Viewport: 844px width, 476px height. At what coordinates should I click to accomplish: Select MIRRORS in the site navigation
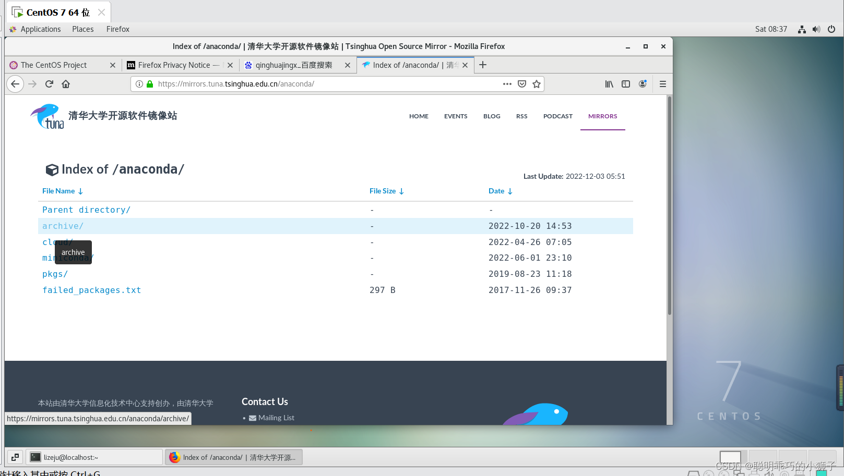coord(602,116)
